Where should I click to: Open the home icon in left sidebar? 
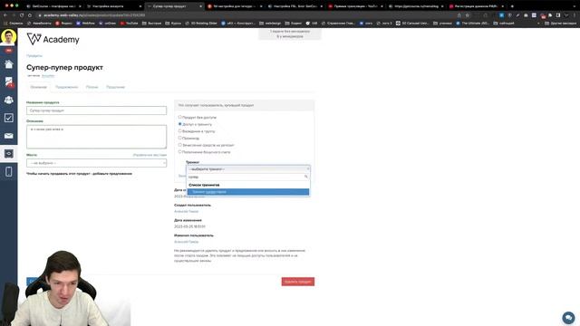pos(9,64)
